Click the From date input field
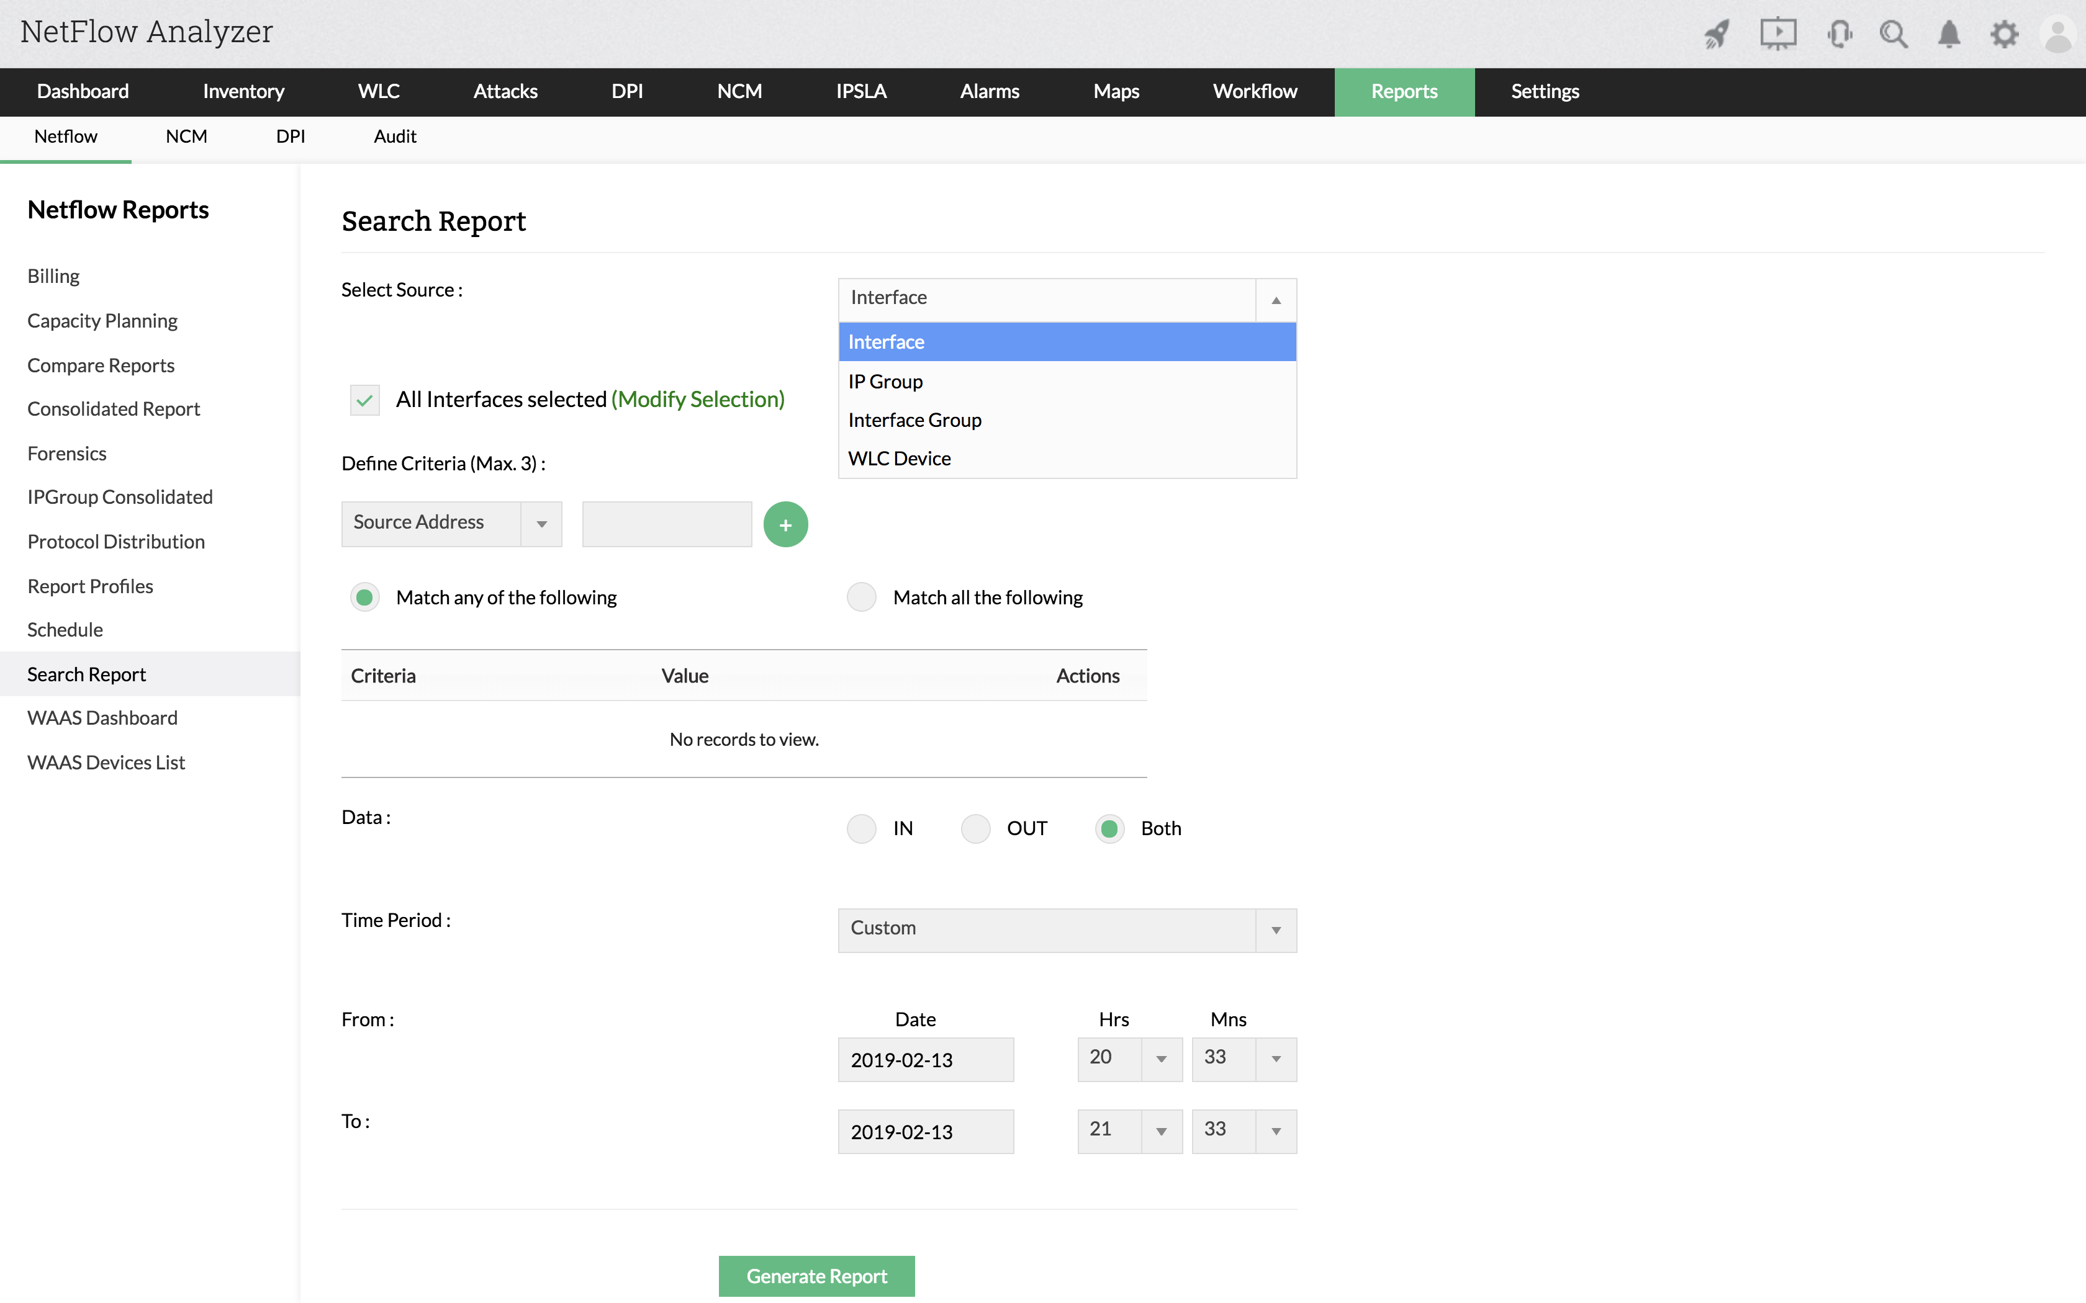Viewport: 2086px width, 1303px height. 925,1059
